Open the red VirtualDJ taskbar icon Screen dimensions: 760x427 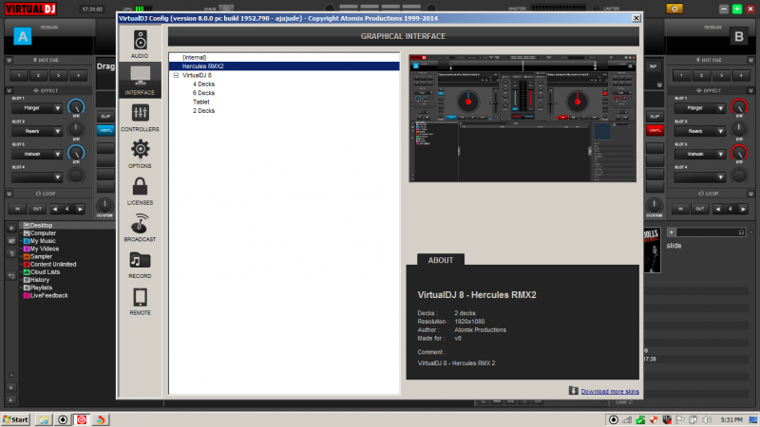pos(82,419)
